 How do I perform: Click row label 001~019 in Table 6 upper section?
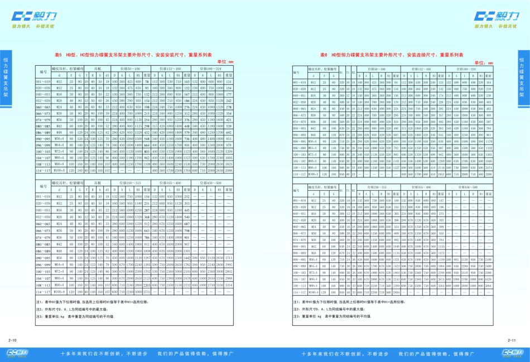[x=300, y=83]
